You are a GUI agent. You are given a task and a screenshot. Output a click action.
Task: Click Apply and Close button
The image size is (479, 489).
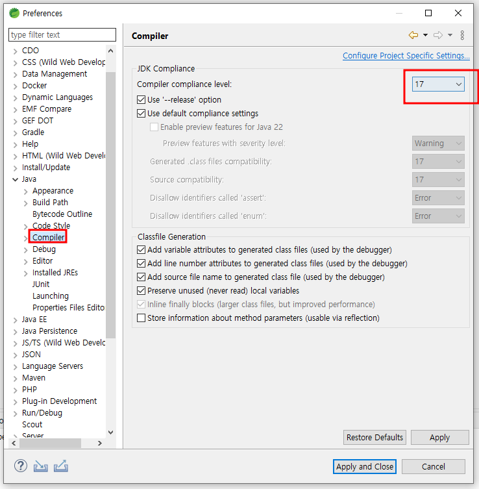pos(365,466)
